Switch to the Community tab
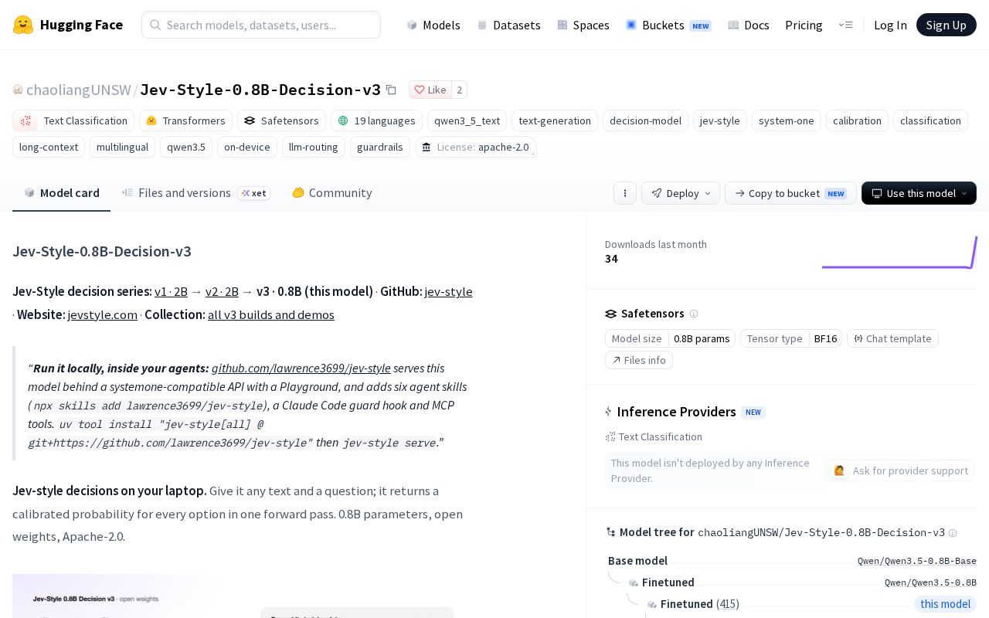989x618 pixels. click(x=331, y=193)
